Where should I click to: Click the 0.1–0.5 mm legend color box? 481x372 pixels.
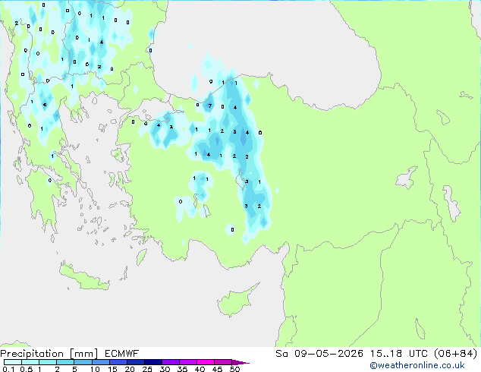[x=13, y=362]
